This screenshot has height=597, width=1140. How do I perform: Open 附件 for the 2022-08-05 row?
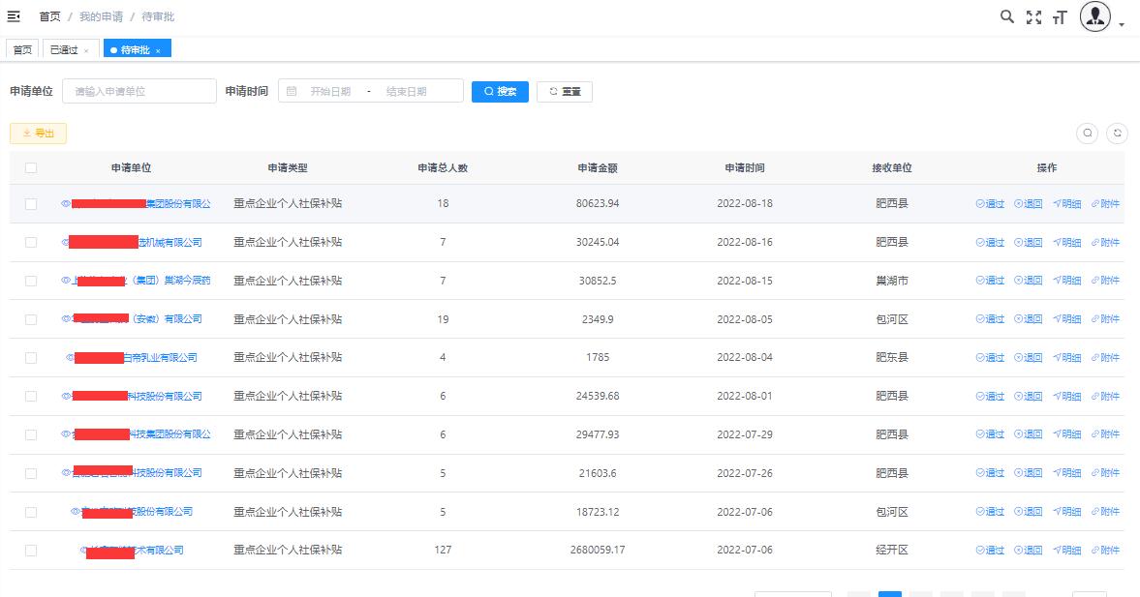1105,319
